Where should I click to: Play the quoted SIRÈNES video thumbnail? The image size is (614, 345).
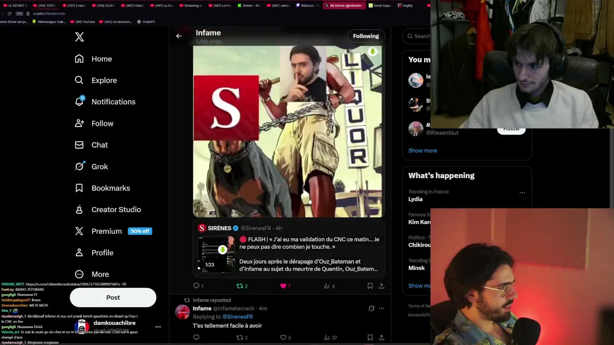216,254
